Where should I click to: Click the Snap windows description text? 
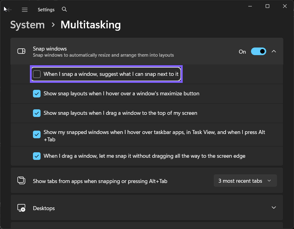[103, 55]
